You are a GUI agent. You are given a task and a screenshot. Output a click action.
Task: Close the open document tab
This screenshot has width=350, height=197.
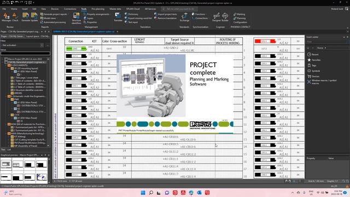point(118,32)
